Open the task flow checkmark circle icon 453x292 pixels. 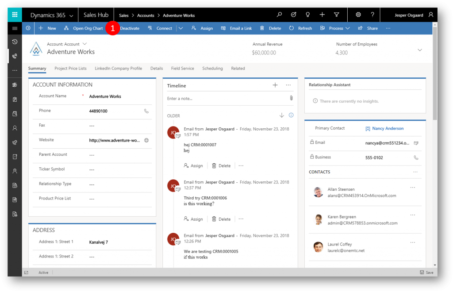click(x=294, y=15)
